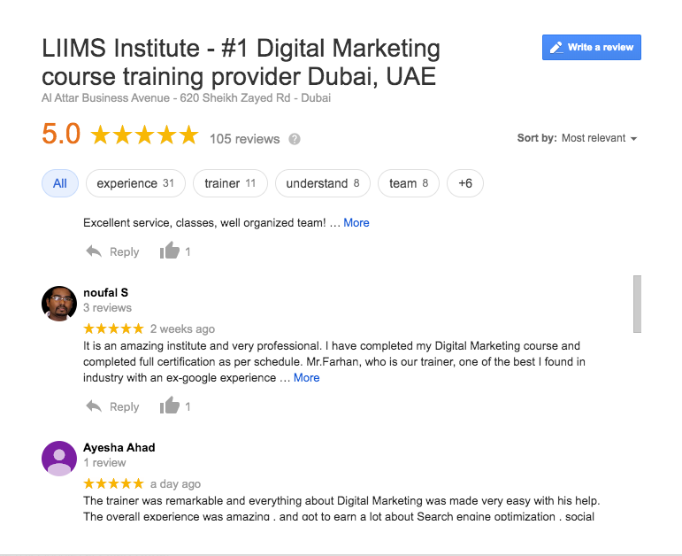
Task: Click Ayesha Ahad purple avatar icon
Action: click(59, 459)
